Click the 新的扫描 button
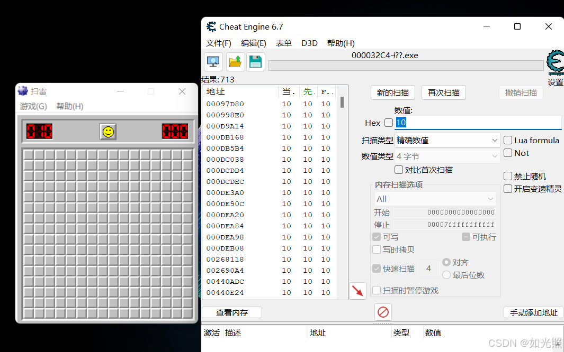 pyautogui.click(x=393, y=92)
